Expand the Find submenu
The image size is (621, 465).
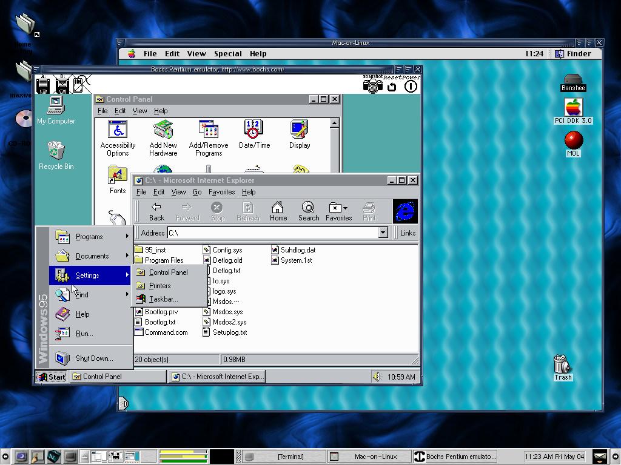point(91,295)
